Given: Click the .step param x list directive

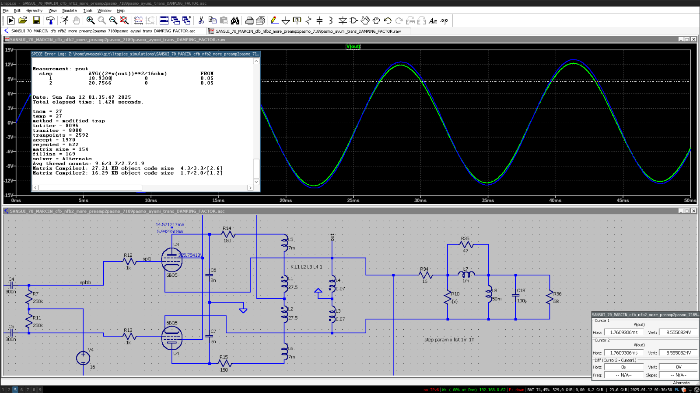Looking at the screenshot, I should pyautogui.click(x=449, y=340).
